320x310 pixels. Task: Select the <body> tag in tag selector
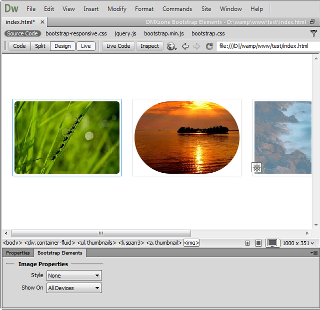click(12, 243)
